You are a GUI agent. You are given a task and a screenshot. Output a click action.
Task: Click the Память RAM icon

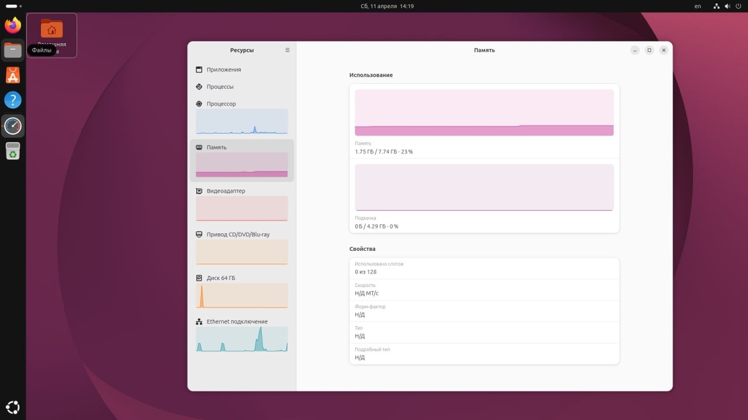tap(199, 147)
